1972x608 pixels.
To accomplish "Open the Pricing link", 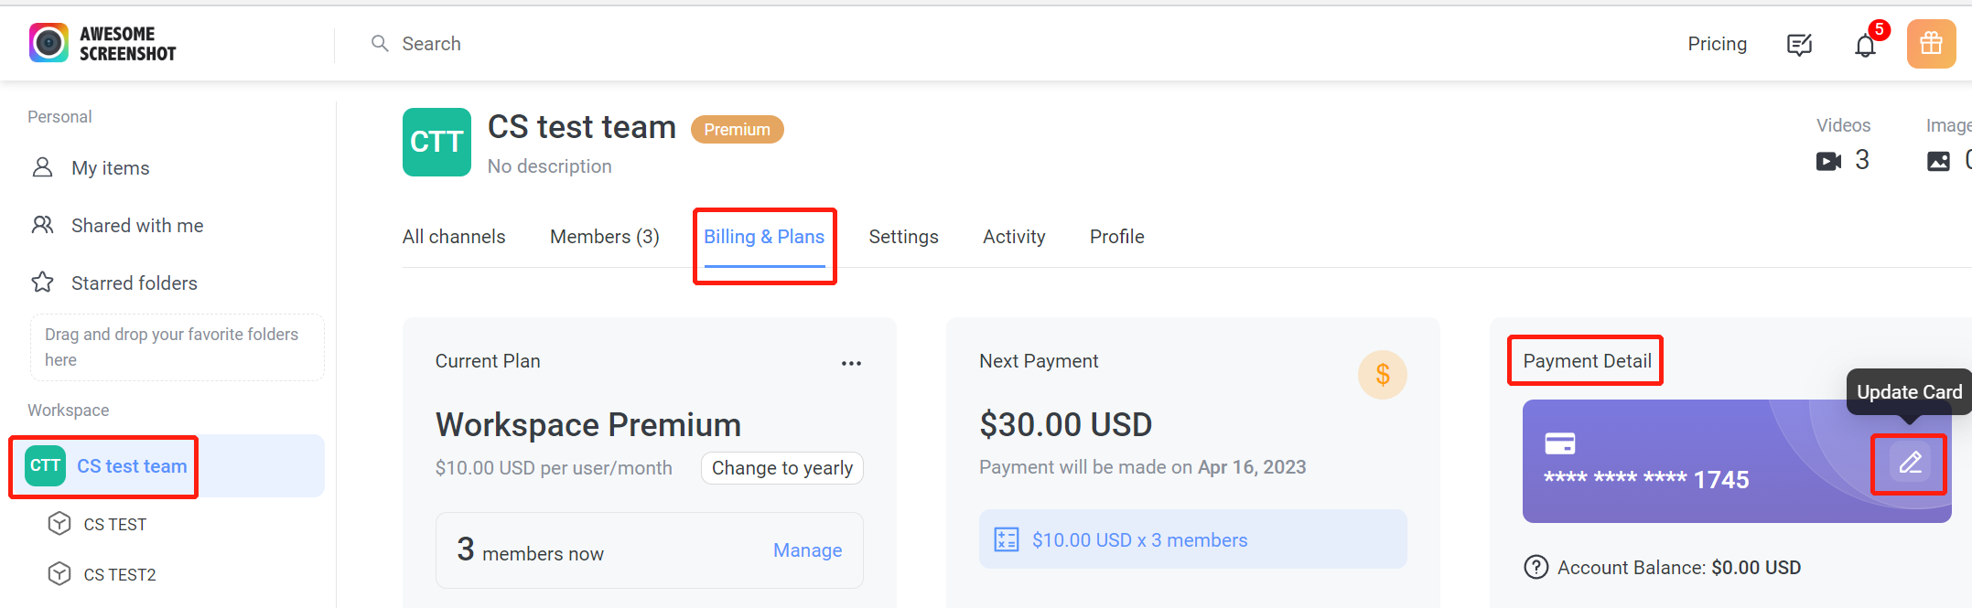I will tap(1717, 44).
